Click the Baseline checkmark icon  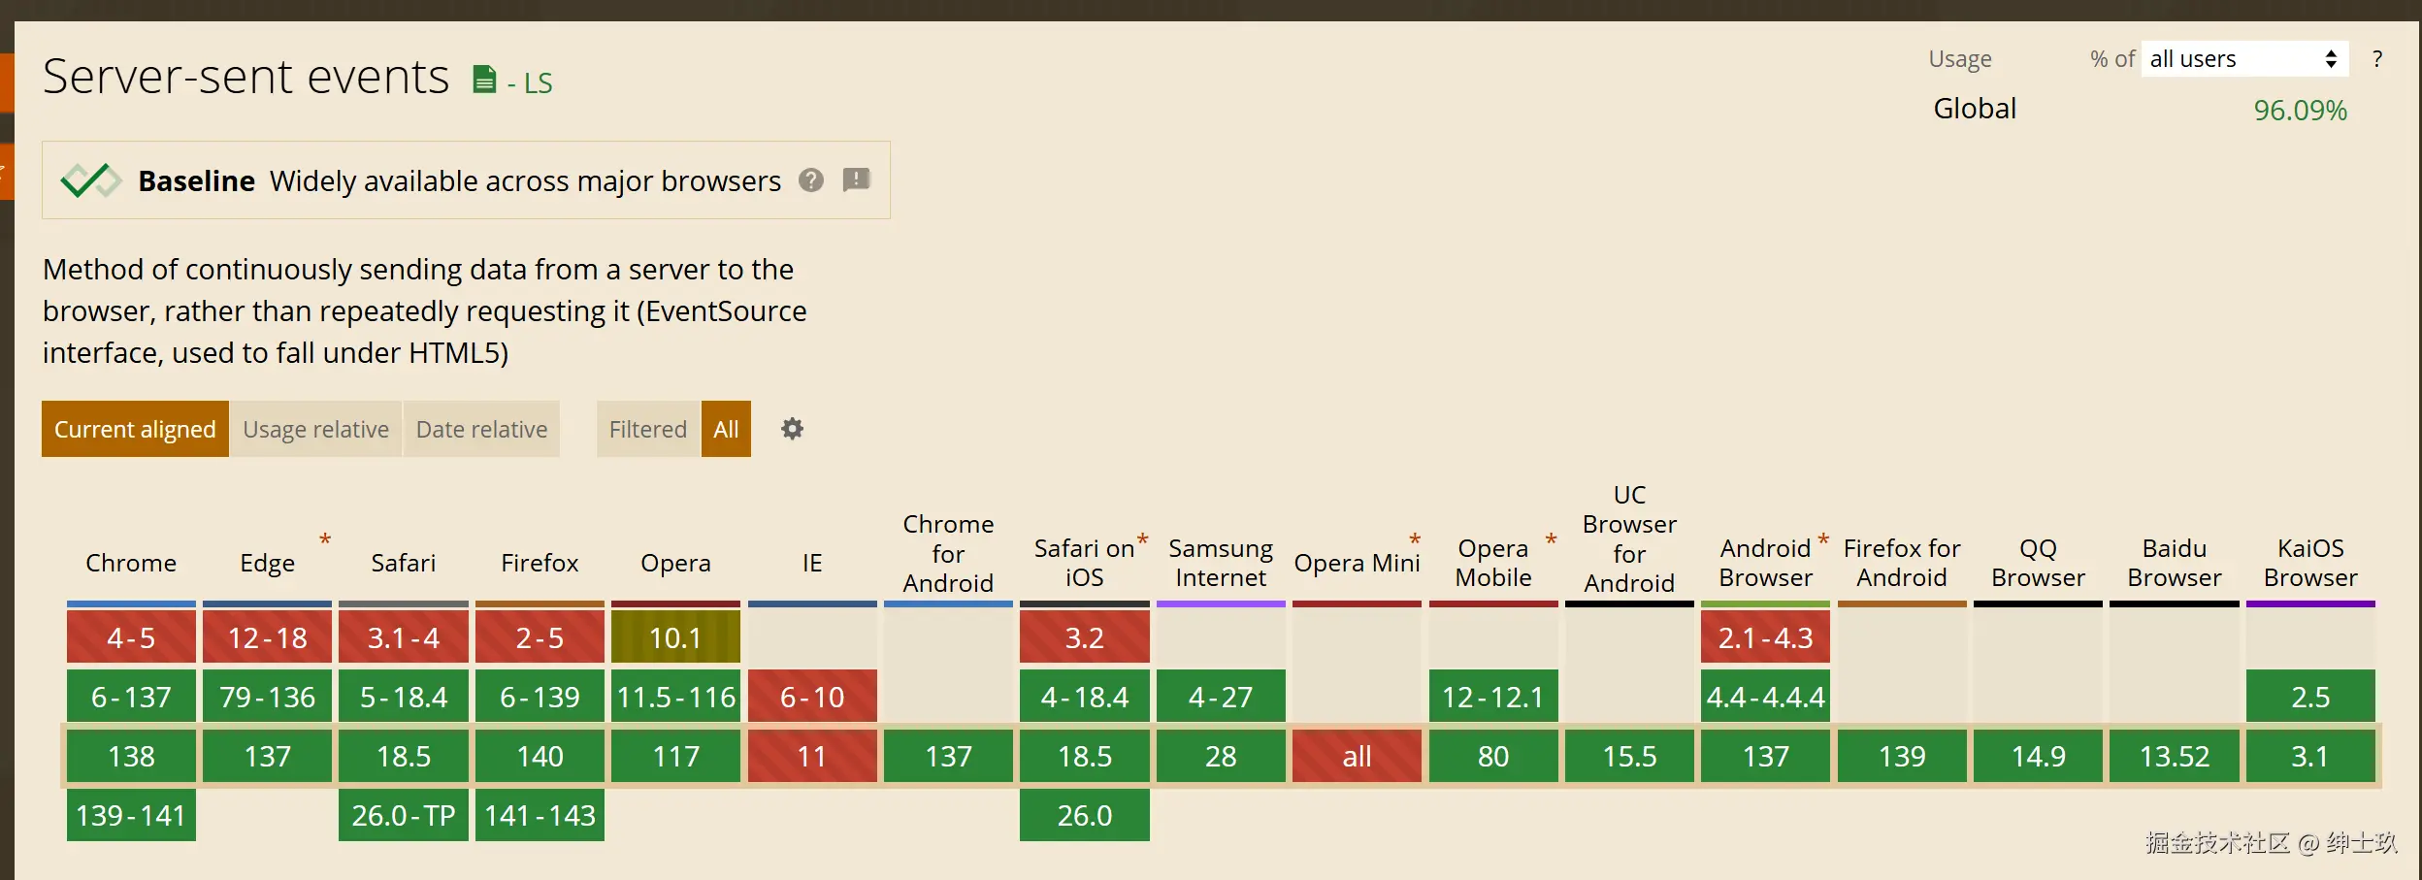[90, 180]
